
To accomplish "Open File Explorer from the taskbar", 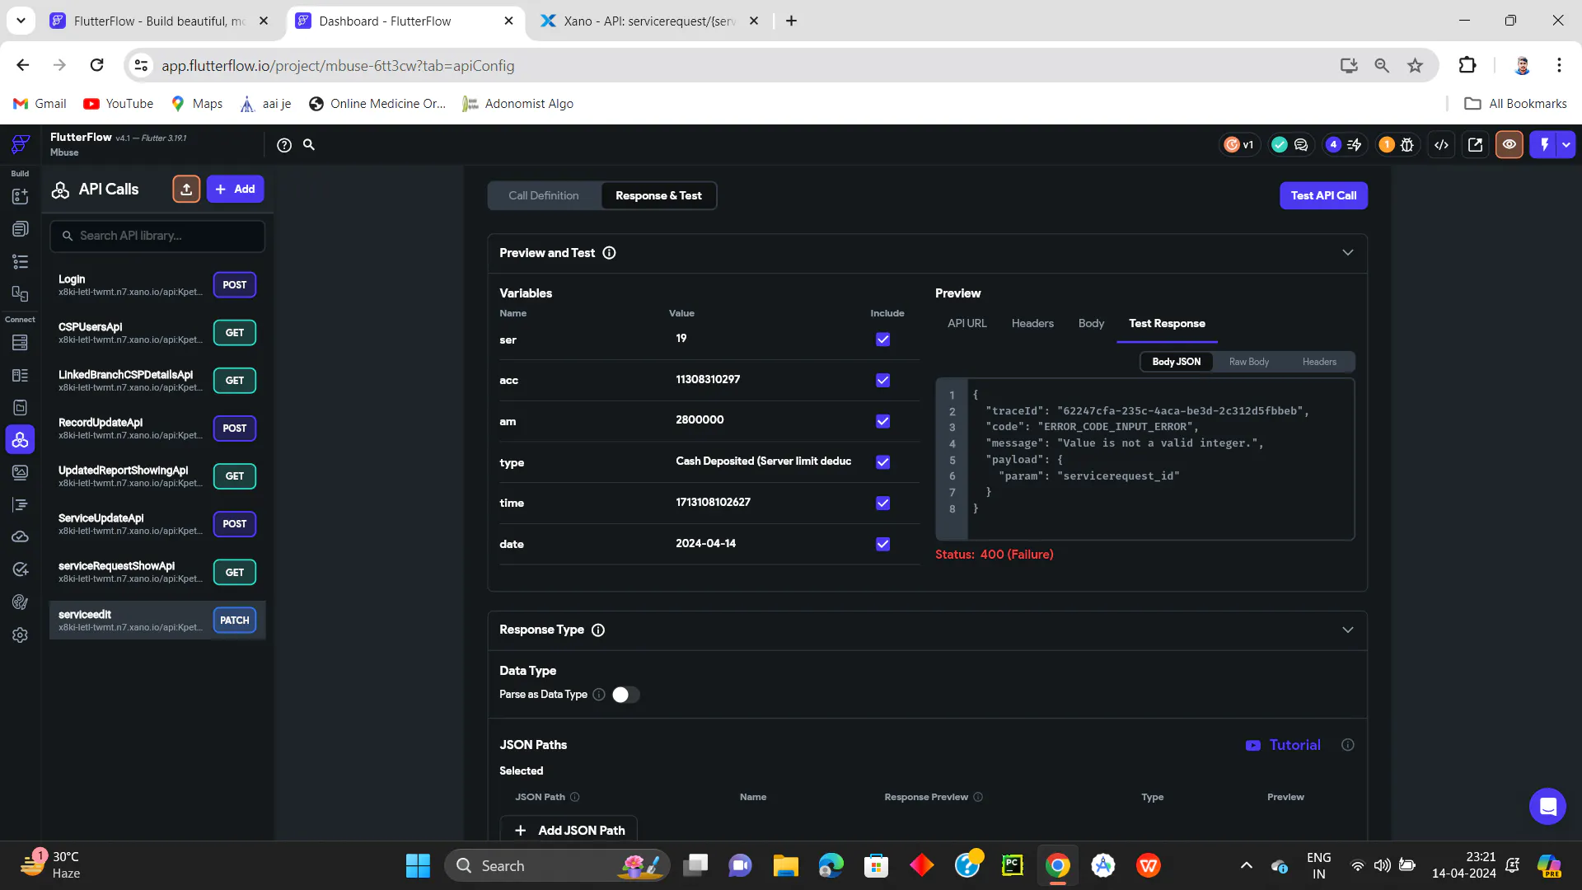I will click(x=785, y=865).
